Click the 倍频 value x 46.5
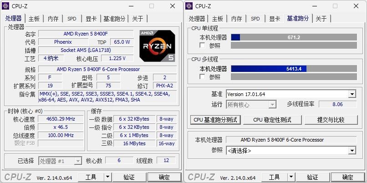This screenshot has width=367, height=183. click(61, 127)
